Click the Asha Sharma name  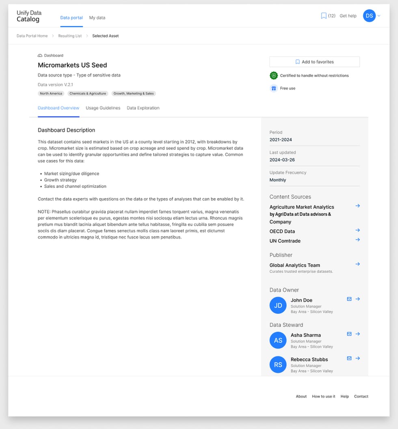point(306,335)
